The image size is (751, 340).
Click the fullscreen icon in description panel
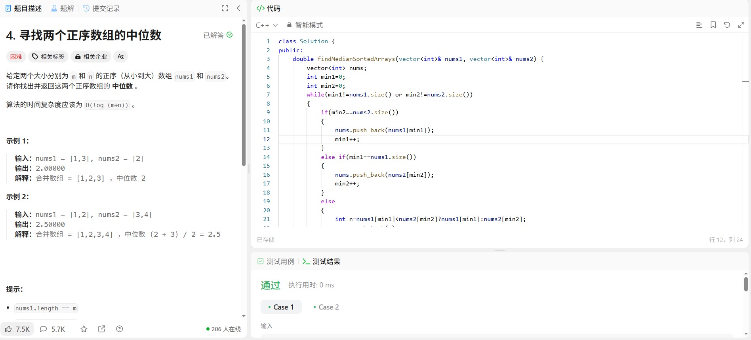[225, 8]
